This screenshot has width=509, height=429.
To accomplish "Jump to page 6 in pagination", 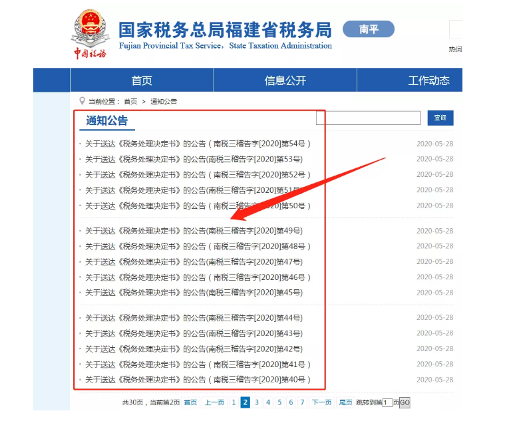I will (x=291, y=402).
